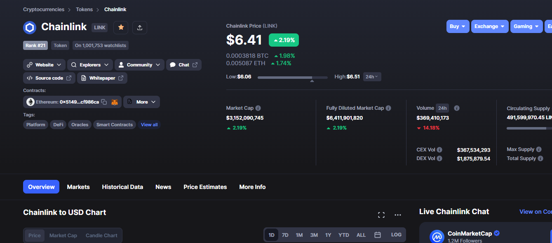Open the Exchange dropdown
The width and height of the screenshot is (552, 243).
pos(490,26)
